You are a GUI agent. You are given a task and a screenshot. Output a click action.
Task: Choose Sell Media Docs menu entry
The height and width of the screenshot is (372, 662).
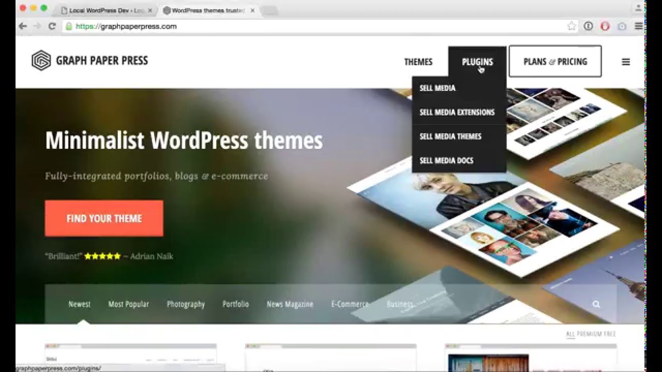446,161
